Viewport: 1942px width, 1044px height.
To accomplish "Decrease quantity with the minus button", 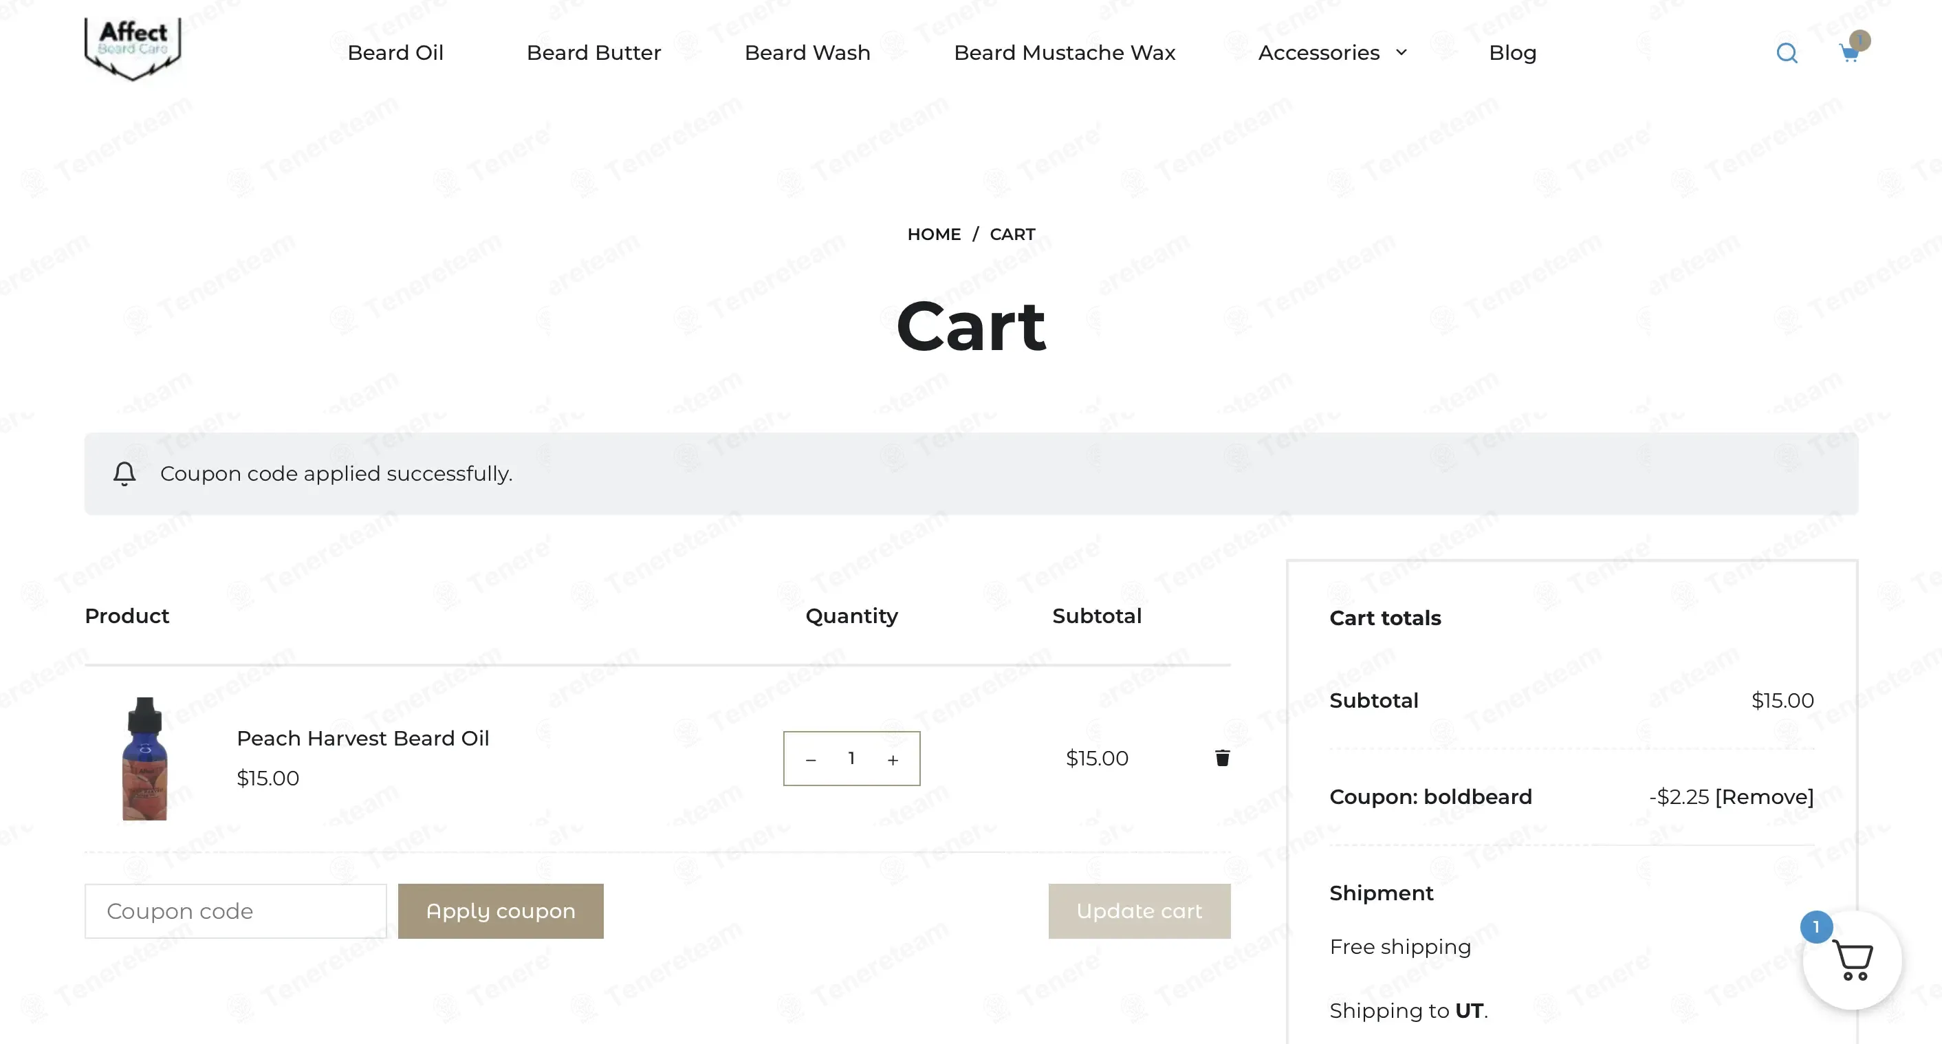I will click(810, 759).
